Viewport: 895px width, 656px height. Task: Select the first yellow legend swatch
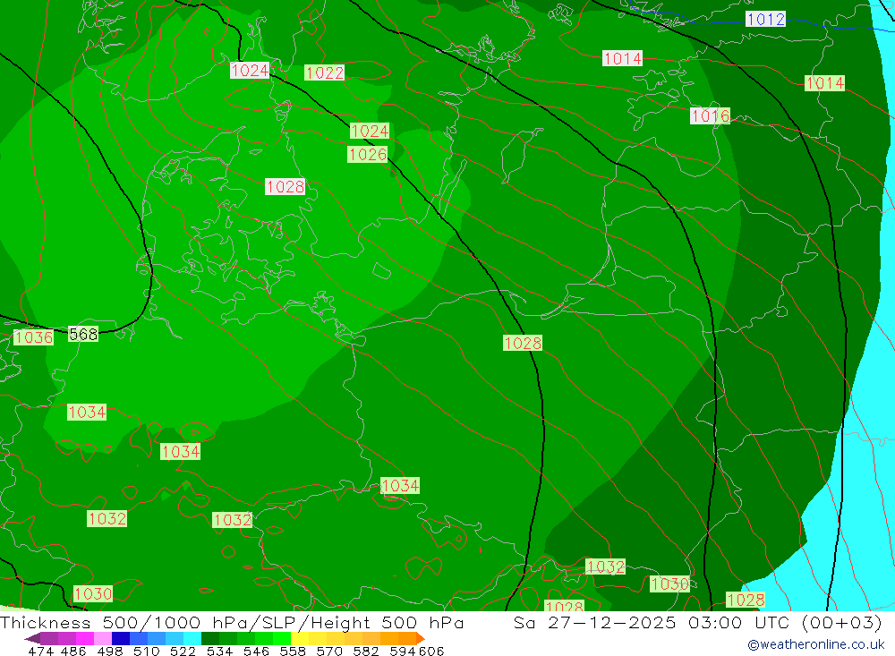(x=300, y=638)
